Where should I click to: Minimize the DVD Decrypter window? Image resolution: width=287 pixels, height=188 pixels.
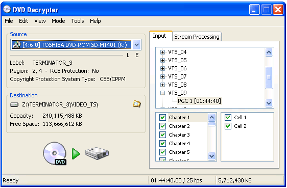(254, 10)
